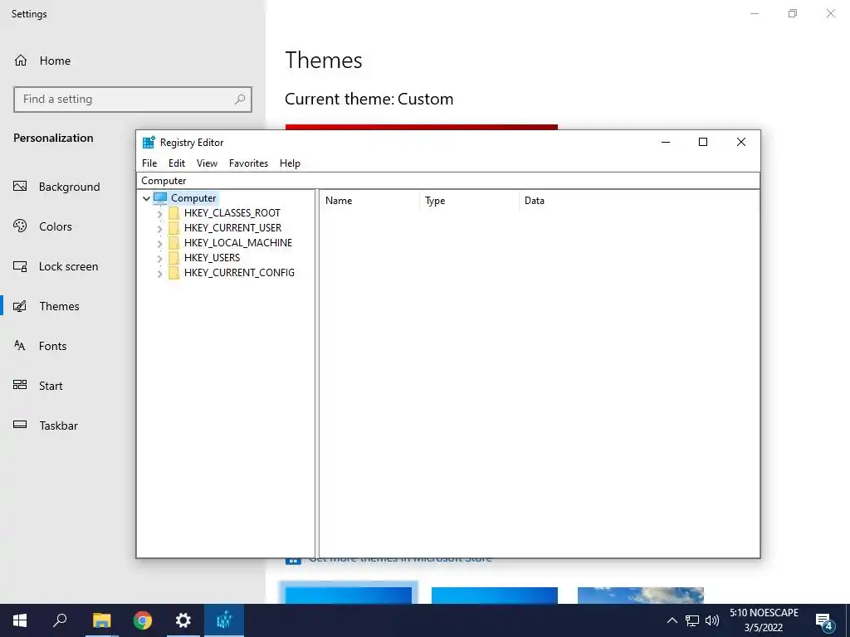Open volume control tray icon
The image size is (850, 637).
pos(712,620)
